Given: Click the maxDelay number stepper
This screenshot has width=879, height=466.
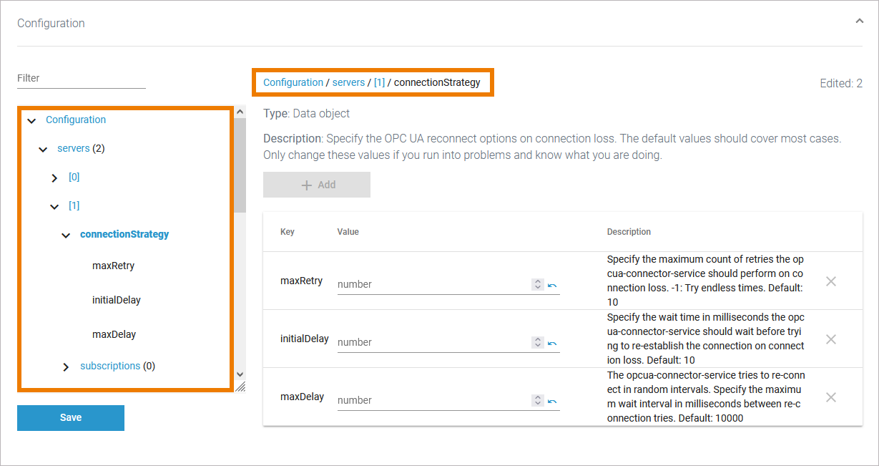Looking at the screenshot, I should [538, 400].
